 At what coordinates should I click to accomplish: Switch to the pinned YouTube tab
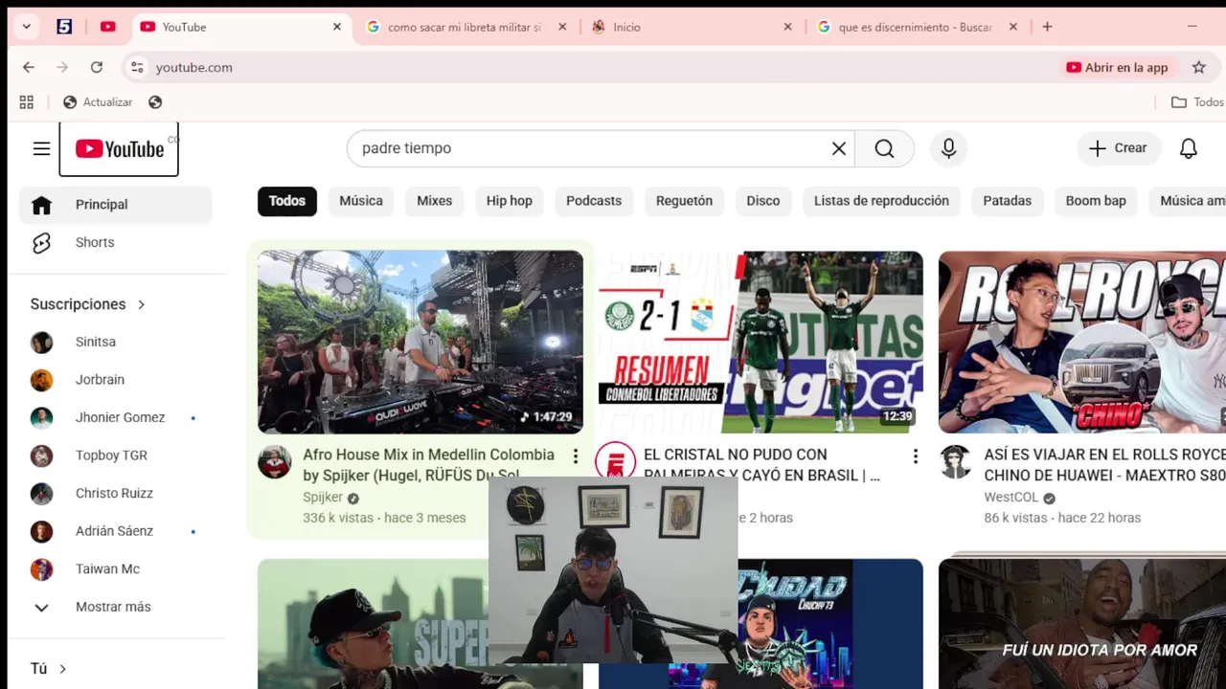107,27
